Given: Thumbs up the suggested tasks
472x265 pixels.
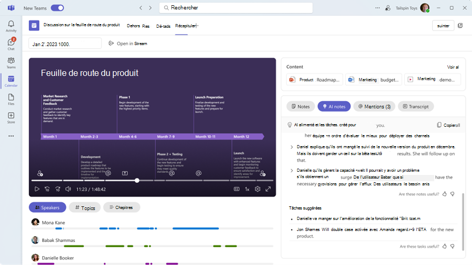Looking at the screenshot, I should click(445, 246).
